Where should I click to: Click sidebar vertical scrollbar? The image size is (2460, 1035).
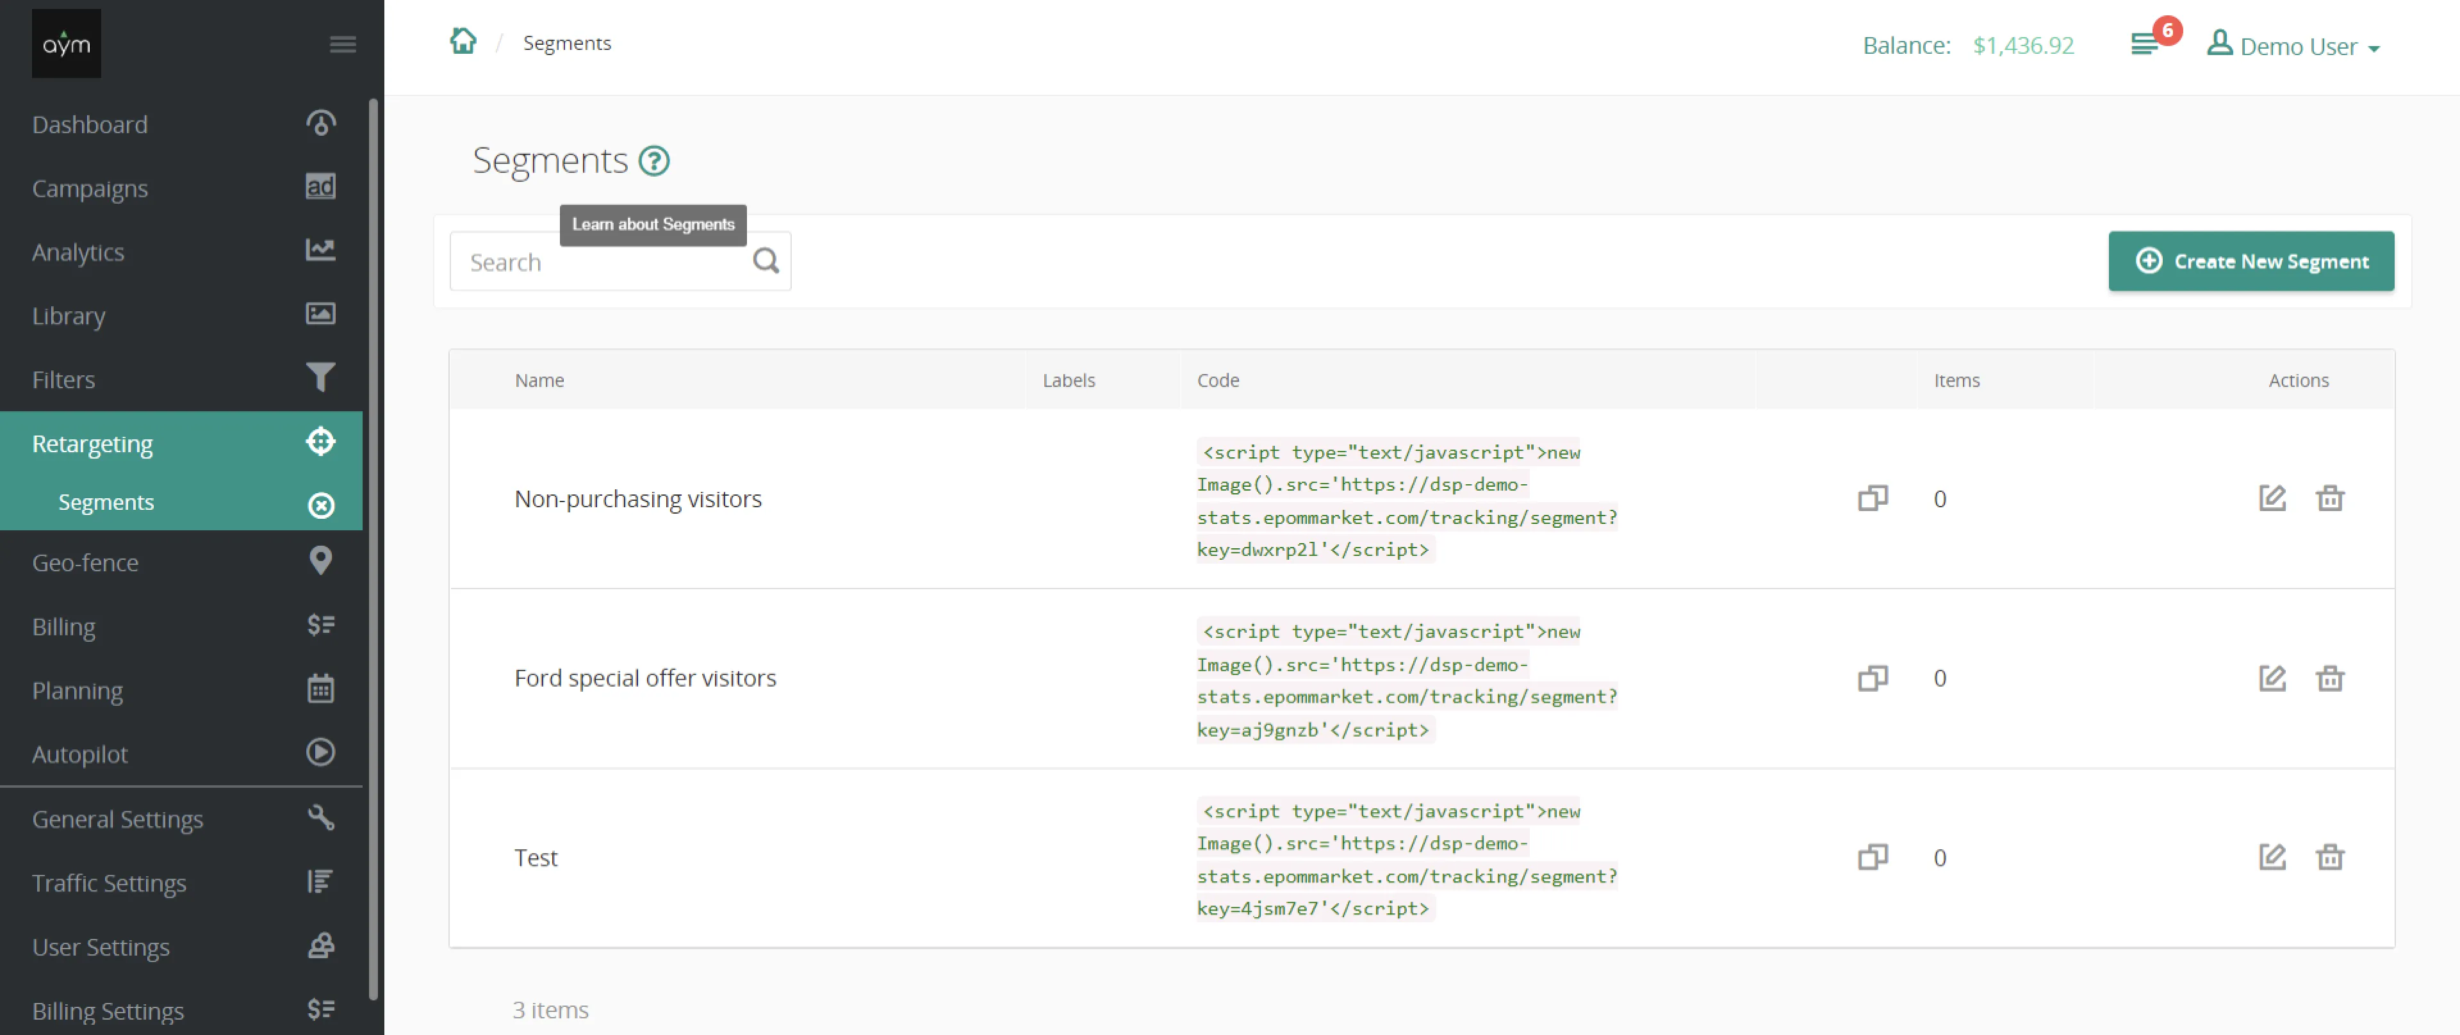tap(373, 548)
